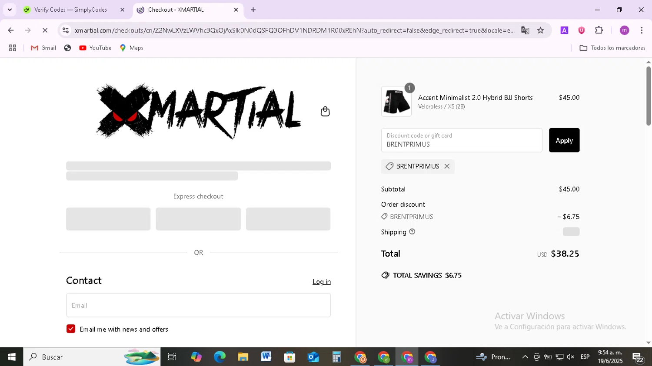
Task: Open the YouTube bookmark
Action: pyautogui.click(x=95, y=48)
